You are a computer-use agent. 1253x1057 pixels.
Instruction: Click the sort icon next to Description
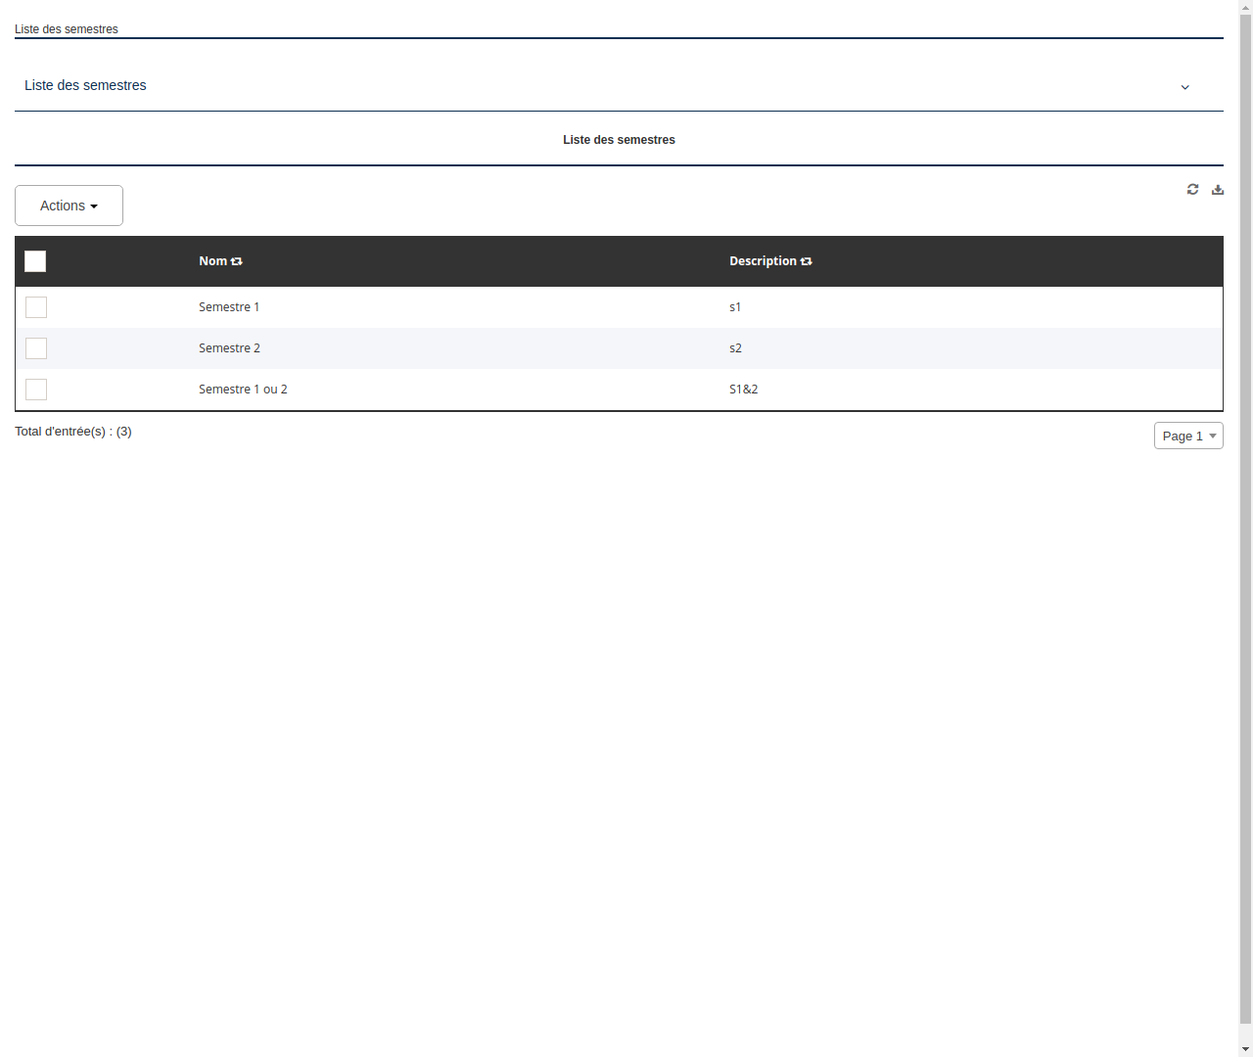(806, 261)
